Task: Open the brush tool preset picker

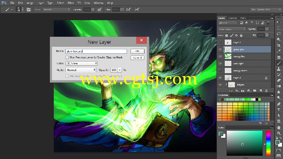Action: click(x=8, y=10)
